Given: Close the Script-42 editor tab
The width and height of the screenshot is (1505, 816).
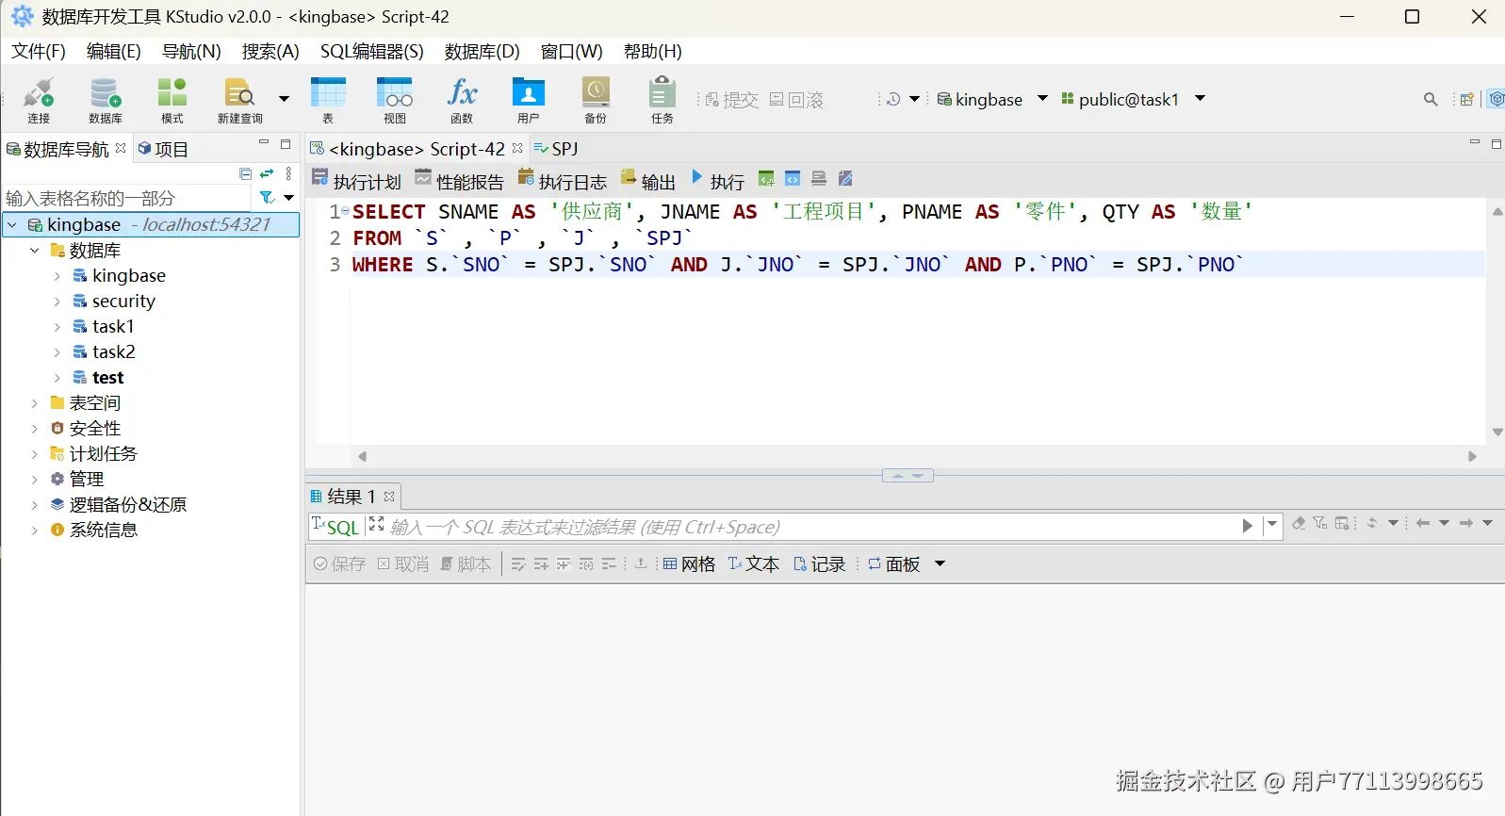Looking at the screenshot, I should point(517,148).
